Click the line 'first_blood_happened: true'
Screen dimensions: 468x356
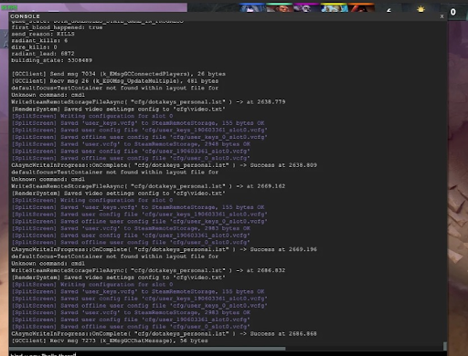coord(57,27)
